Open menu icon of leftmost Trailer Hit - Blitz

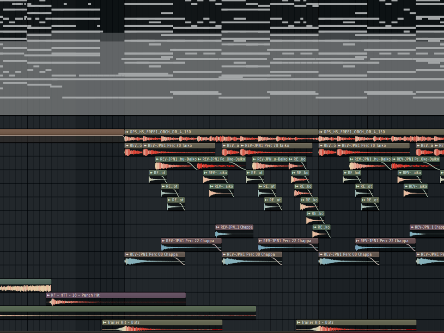tap(105, 322)
